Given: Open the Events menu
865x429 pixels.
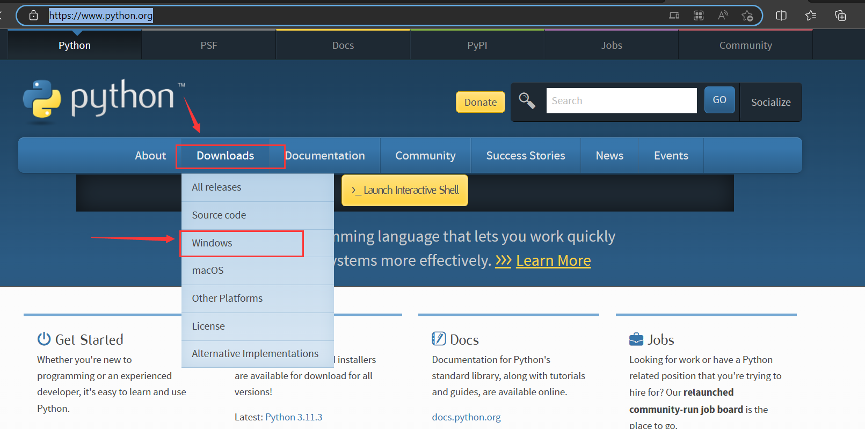Looking at the screenshot, I should (x=671, y=155).
